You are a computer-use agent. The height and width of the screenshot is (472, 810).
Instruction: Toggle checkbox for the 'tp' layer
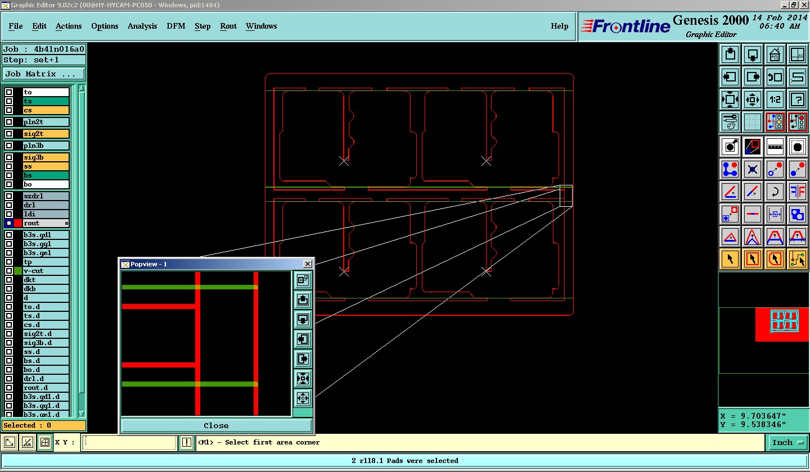(x=9, y=262)
